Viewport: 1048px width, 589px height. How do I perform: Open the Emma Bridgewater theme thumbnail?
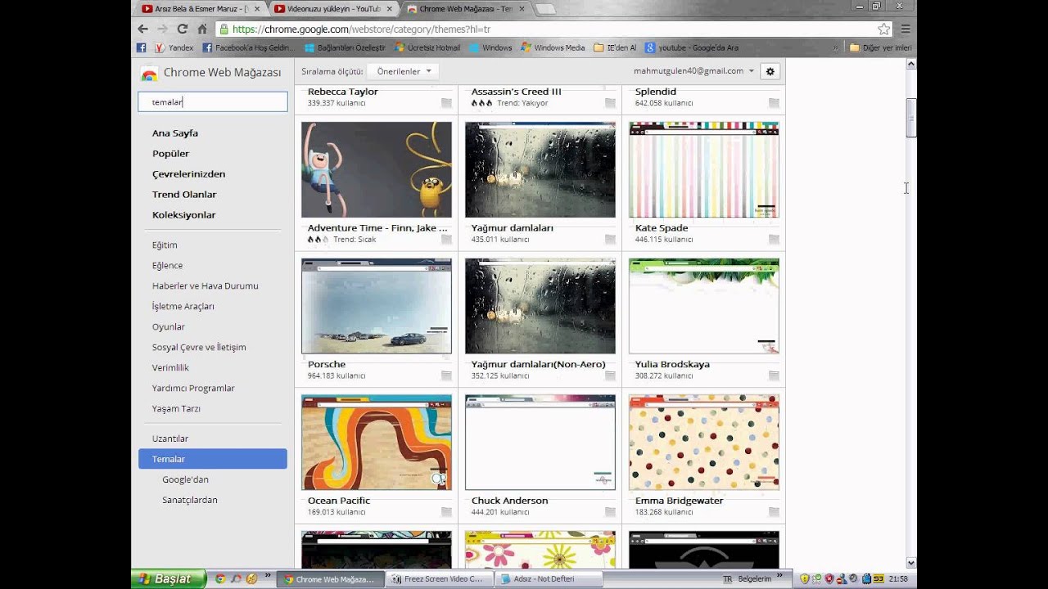click(704, 443)
